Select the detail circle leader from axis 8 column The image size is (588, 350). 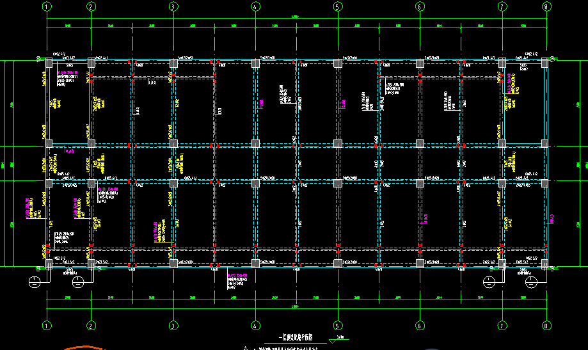[x=531, y=282]
